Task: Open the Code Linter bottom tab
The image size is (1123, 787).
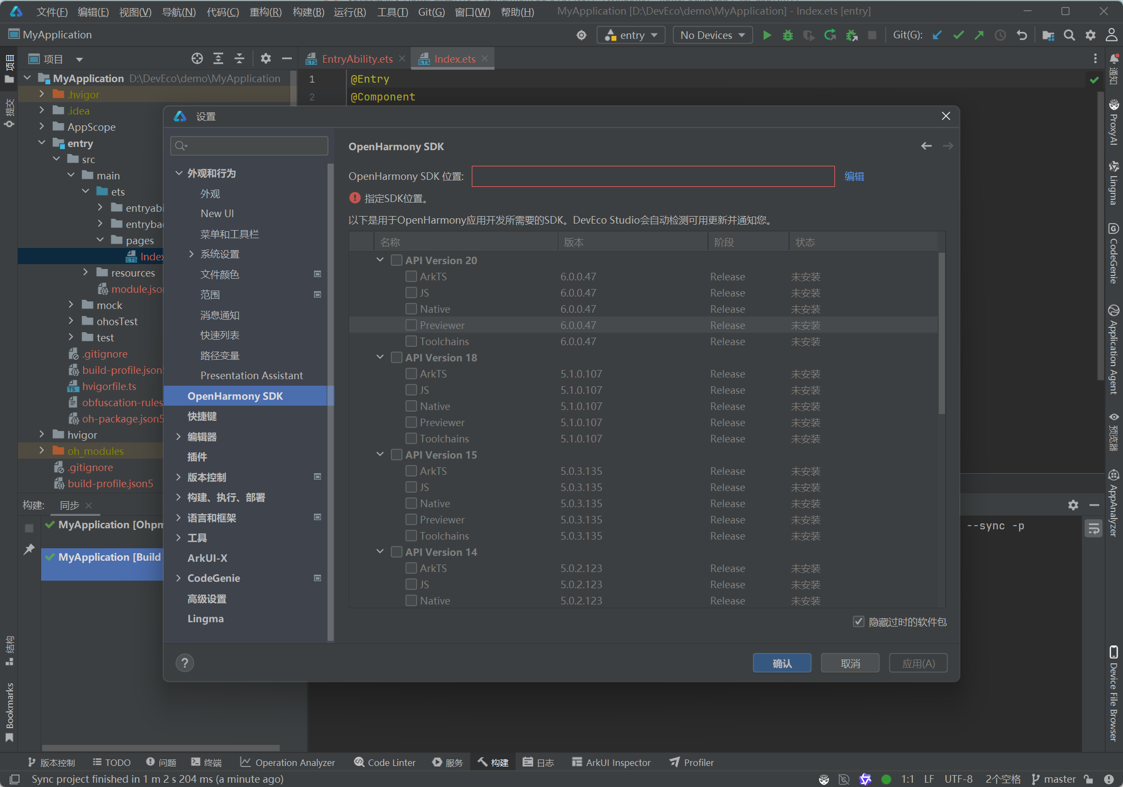Action: 385,762
